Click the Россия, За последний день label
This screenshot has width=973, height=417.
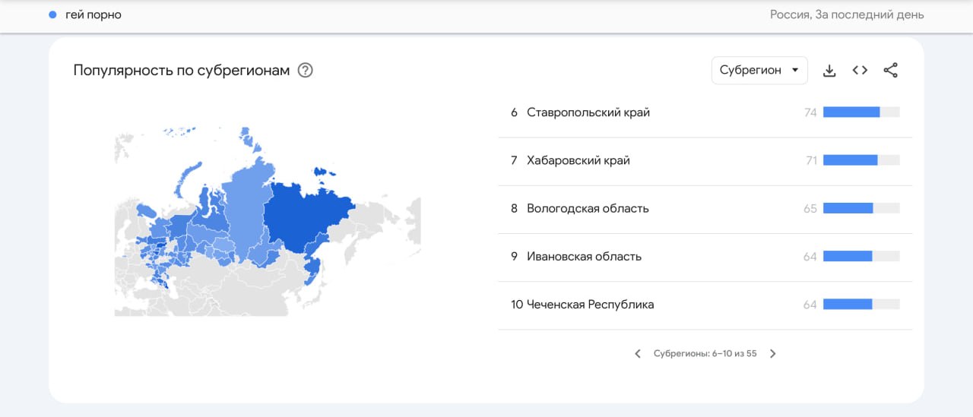pyautogui.click(x=847, y=14)
